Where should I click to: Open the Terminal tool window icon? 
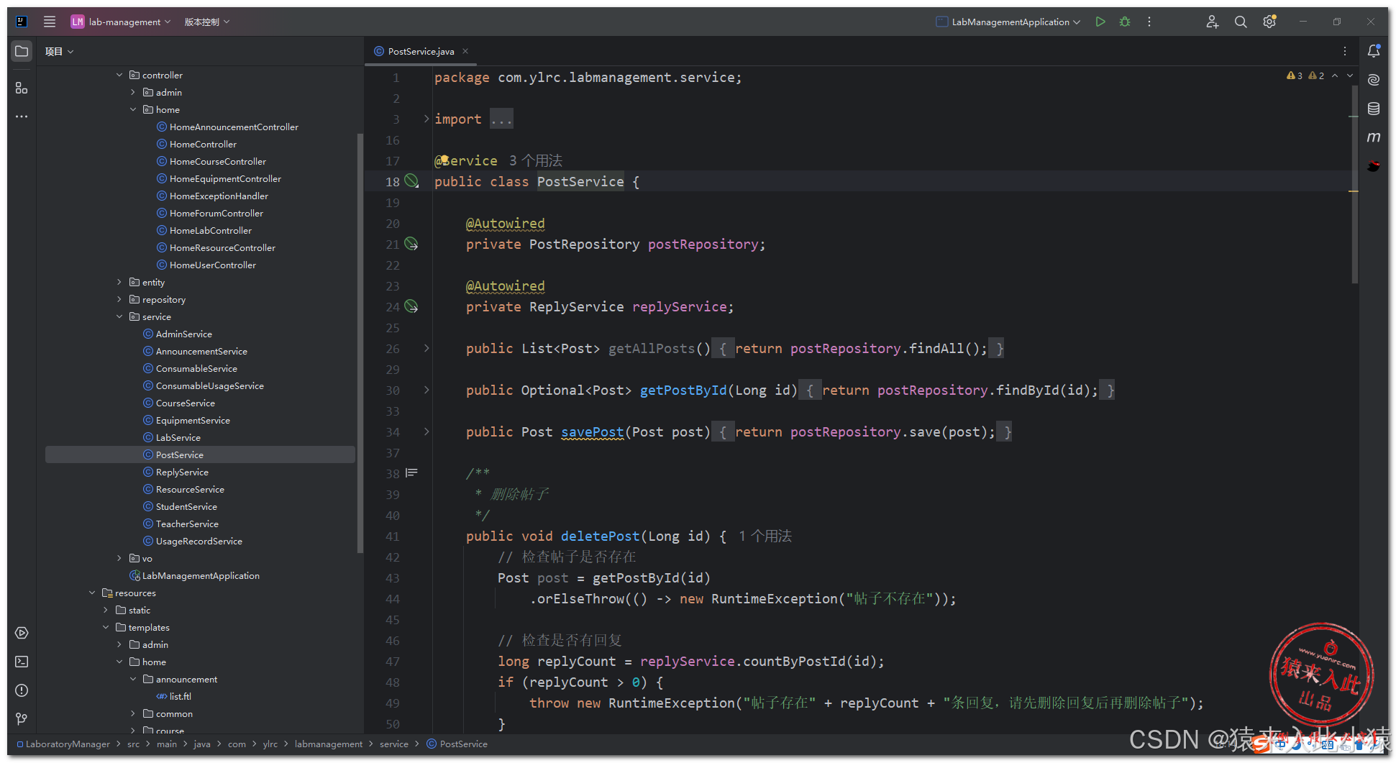tap(22, 662)
